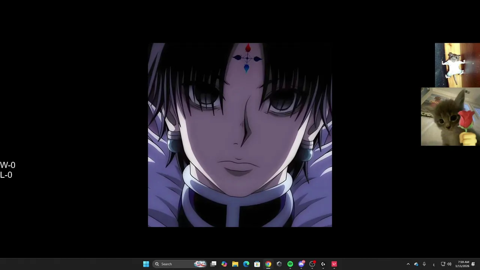Switch to Google Chrome in the taskbar
Viewport: 480px width, 270px height.
tap(268, 264)
